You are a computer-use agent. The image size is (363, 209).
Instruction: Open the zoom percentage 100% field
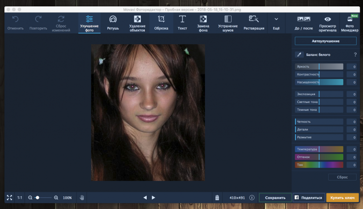click(67, 198)
